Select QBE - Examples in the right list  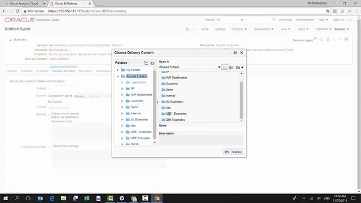(176, 114)
